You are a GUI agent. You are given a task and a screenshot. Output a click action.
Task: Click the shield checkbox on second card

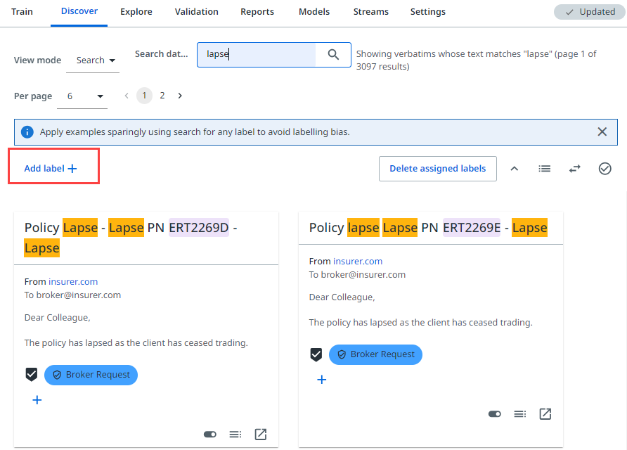point(316,354)
